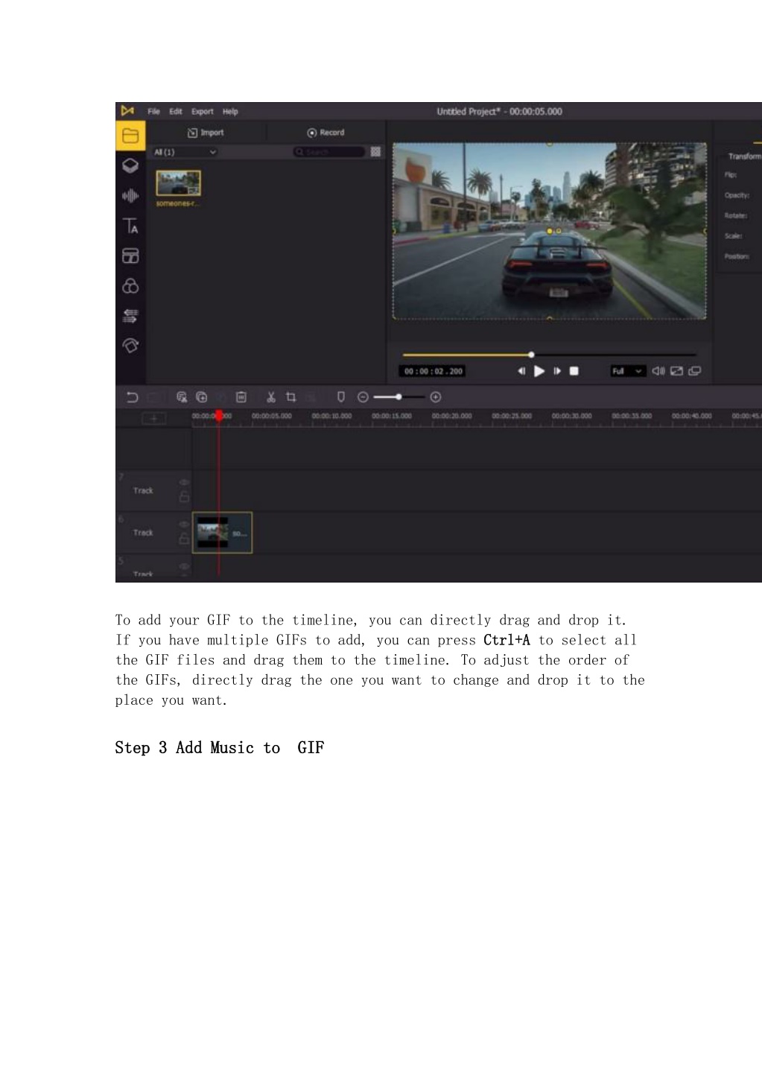Viewport: 762px width, 1078px height.
Task: Open the Media folder tab in sidebar
Action: point(130,136)
